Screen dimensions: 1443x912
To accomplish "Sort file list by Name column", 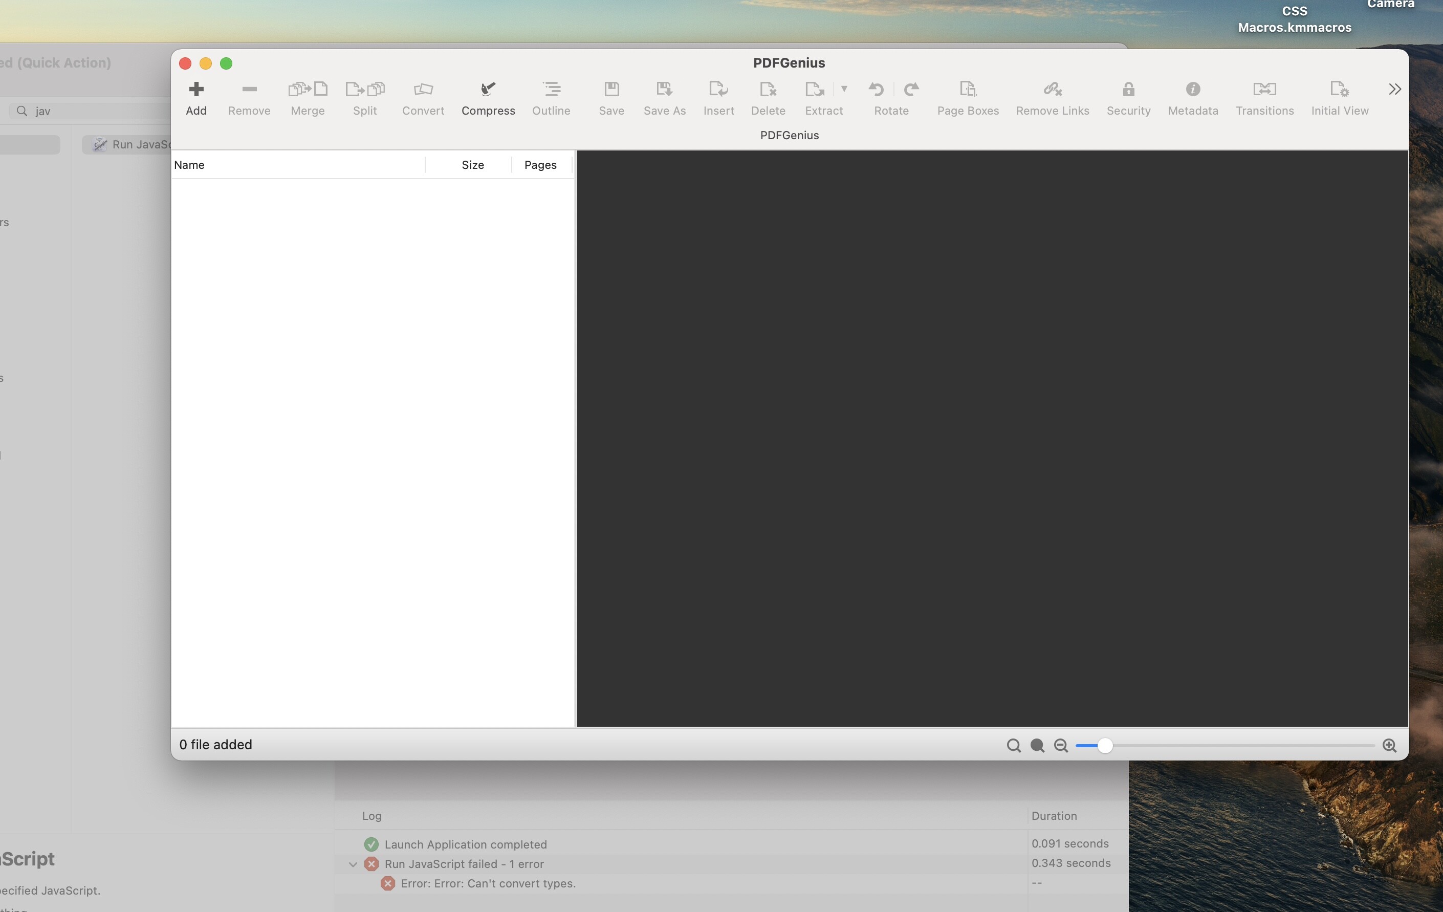I will [x=298, y=165].
